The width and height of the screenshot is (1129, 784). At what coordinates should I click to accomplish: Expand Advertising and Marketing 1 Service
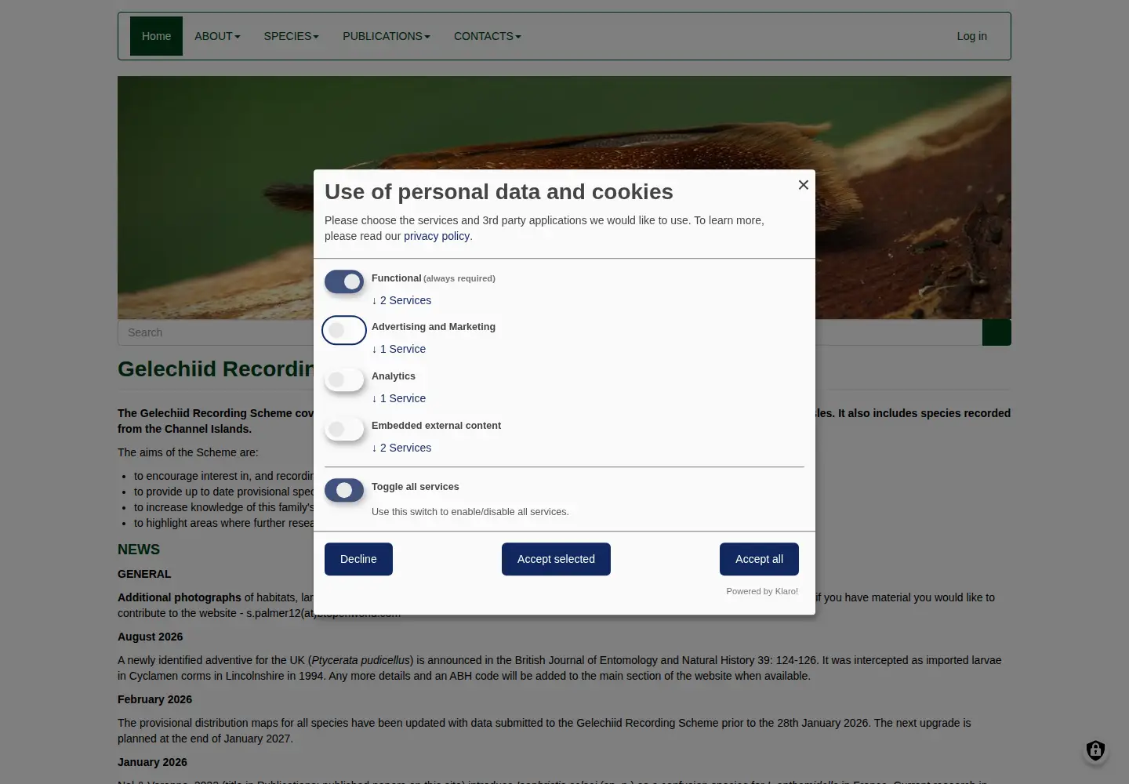click(x=398, y=349)
